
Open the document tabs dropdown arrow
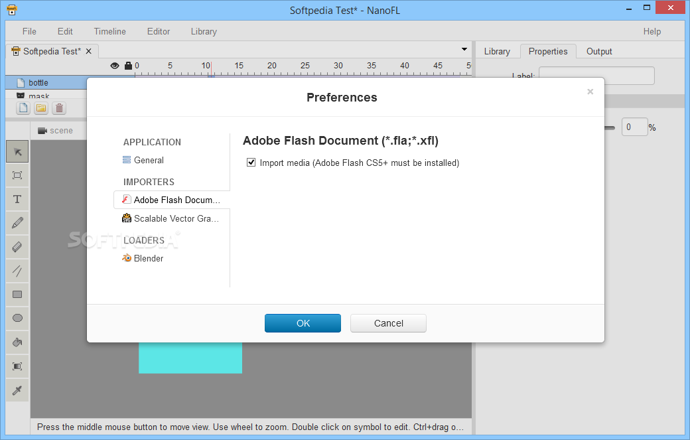coord(464,49)
